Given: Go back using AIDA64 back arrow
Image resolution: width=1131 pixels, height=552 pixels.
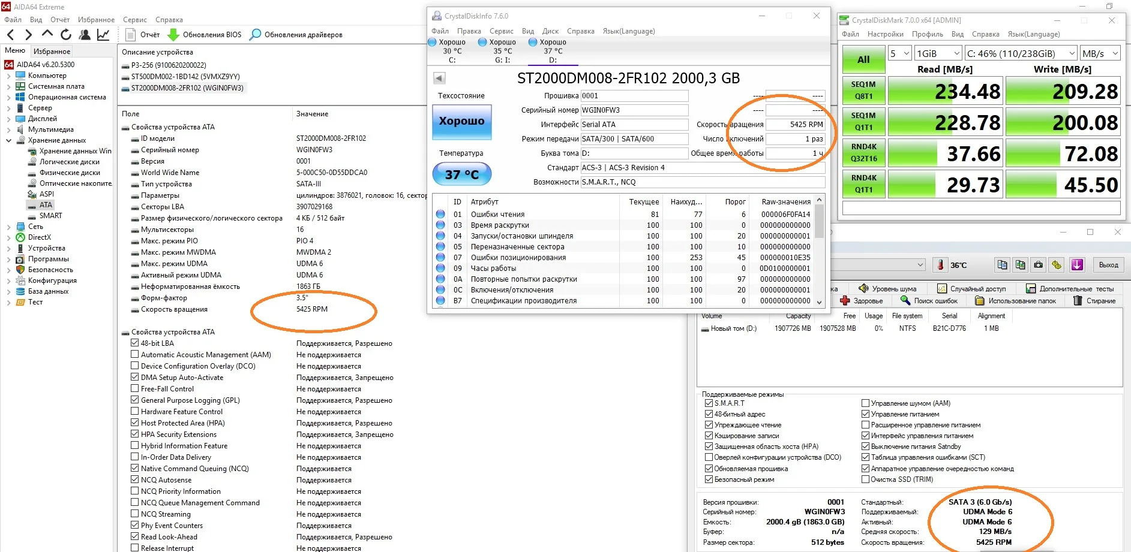Looking at the screenshot, I should point(10,35).
